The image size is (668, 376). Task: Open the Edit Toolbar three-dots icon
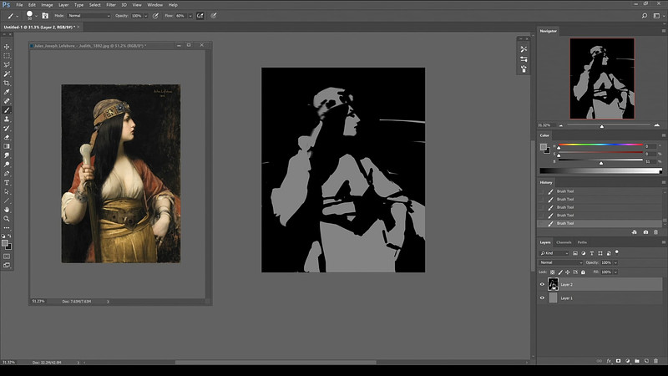[7, 227]
